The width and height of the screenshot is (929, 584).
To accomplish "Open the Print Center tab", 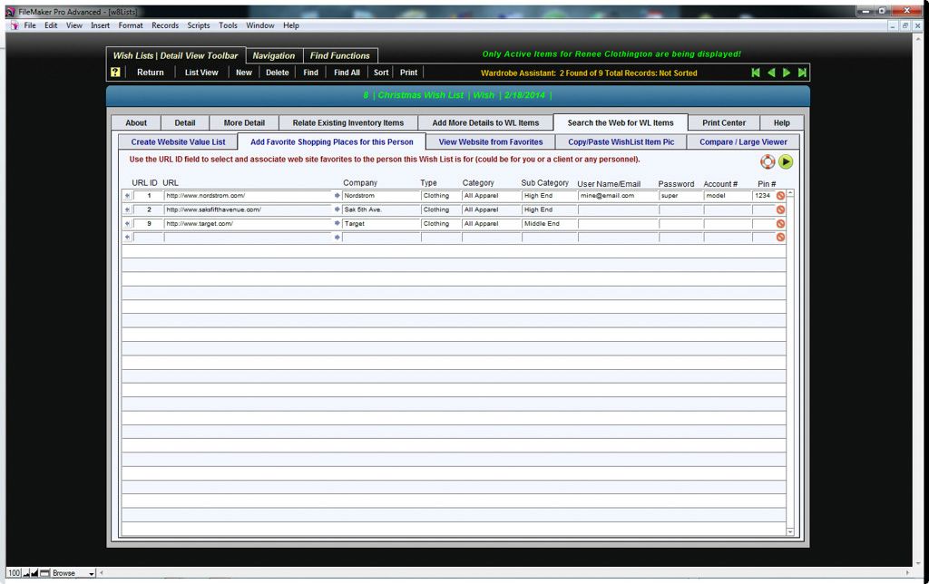I will tap(724, 122).
